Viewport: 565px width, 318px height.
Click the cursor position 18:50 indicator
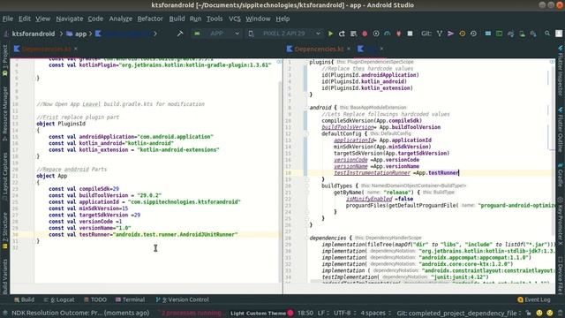coord(305,313)
